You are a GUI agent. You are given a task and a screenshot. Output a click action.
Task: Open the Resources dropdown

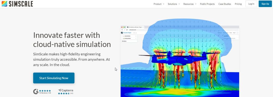click(190, 4)
